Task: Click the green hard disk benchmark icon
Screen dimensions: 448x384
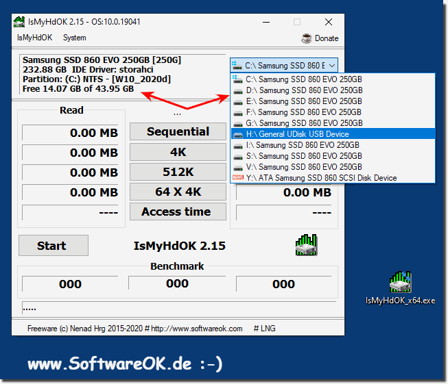Action: pos(306,245)
